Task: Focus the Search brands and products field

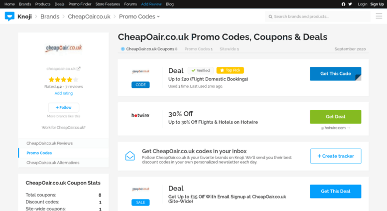Action: click(x=318, y=16)
